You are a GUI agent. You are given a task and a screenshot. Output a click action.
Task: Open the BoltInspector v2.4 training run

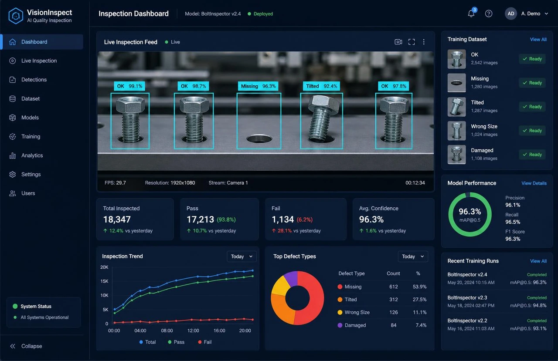coord(497,278)
